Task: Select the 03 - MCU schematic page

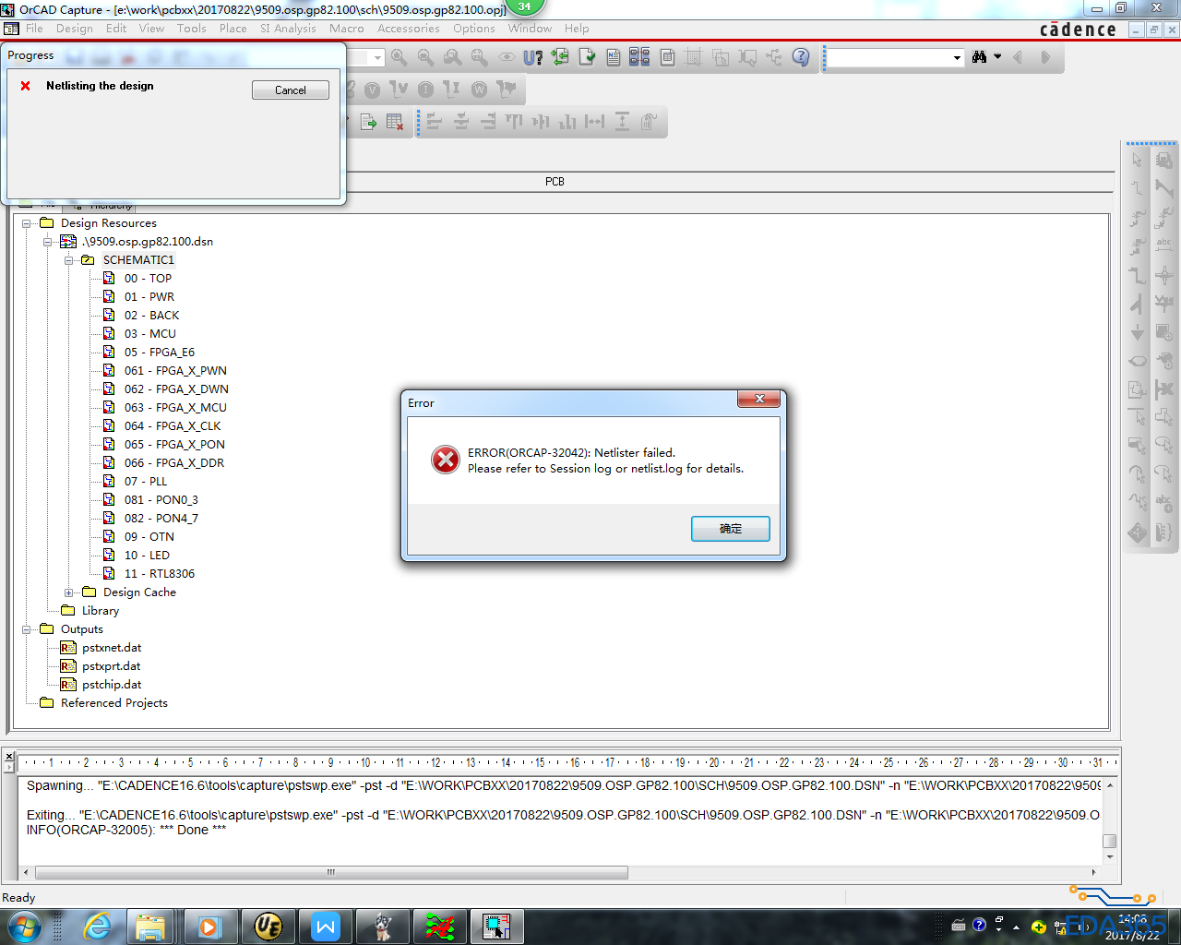Action: [150, 334]
